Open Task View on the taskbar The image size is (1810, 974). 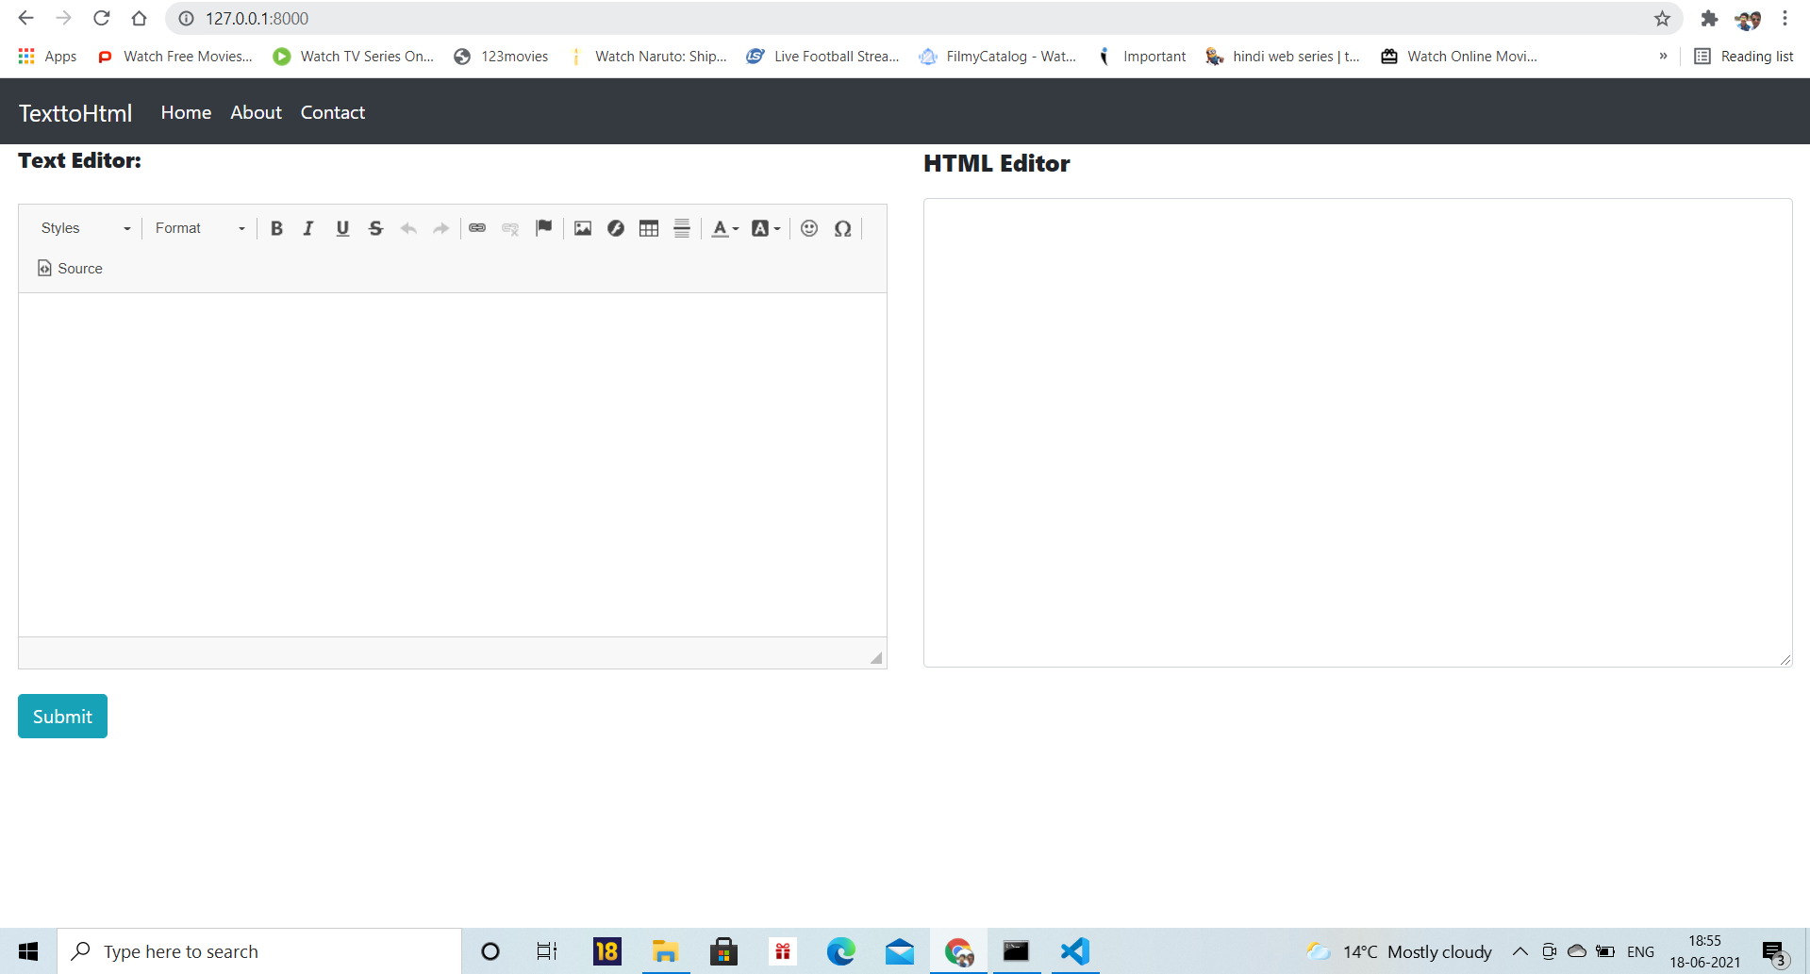coord(547,951)
